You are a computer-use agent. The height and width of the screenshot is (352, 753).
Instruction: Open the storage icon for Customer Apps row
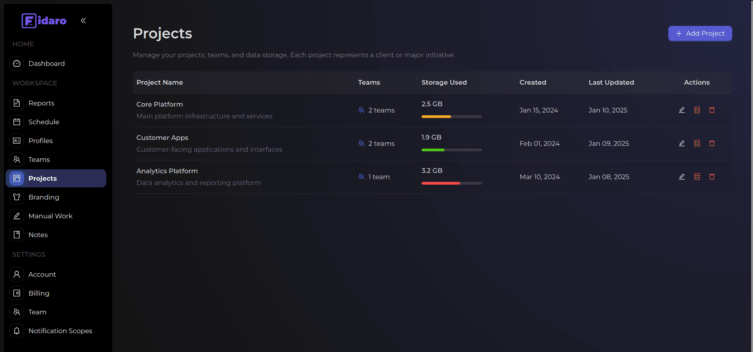697,143
